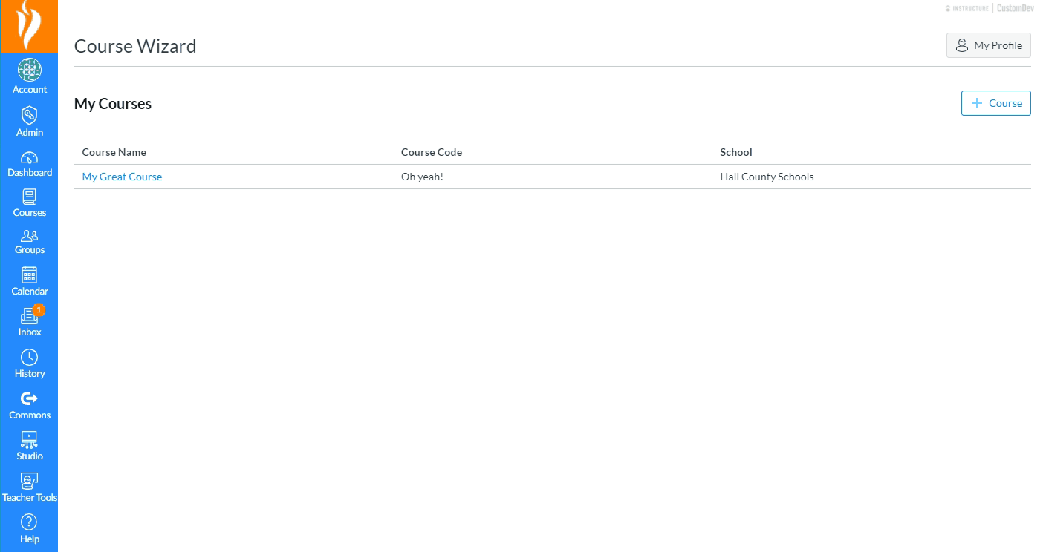
Task: Select the Hall County Schools cell
Action: pyautogui.click(x=767, y=177)
